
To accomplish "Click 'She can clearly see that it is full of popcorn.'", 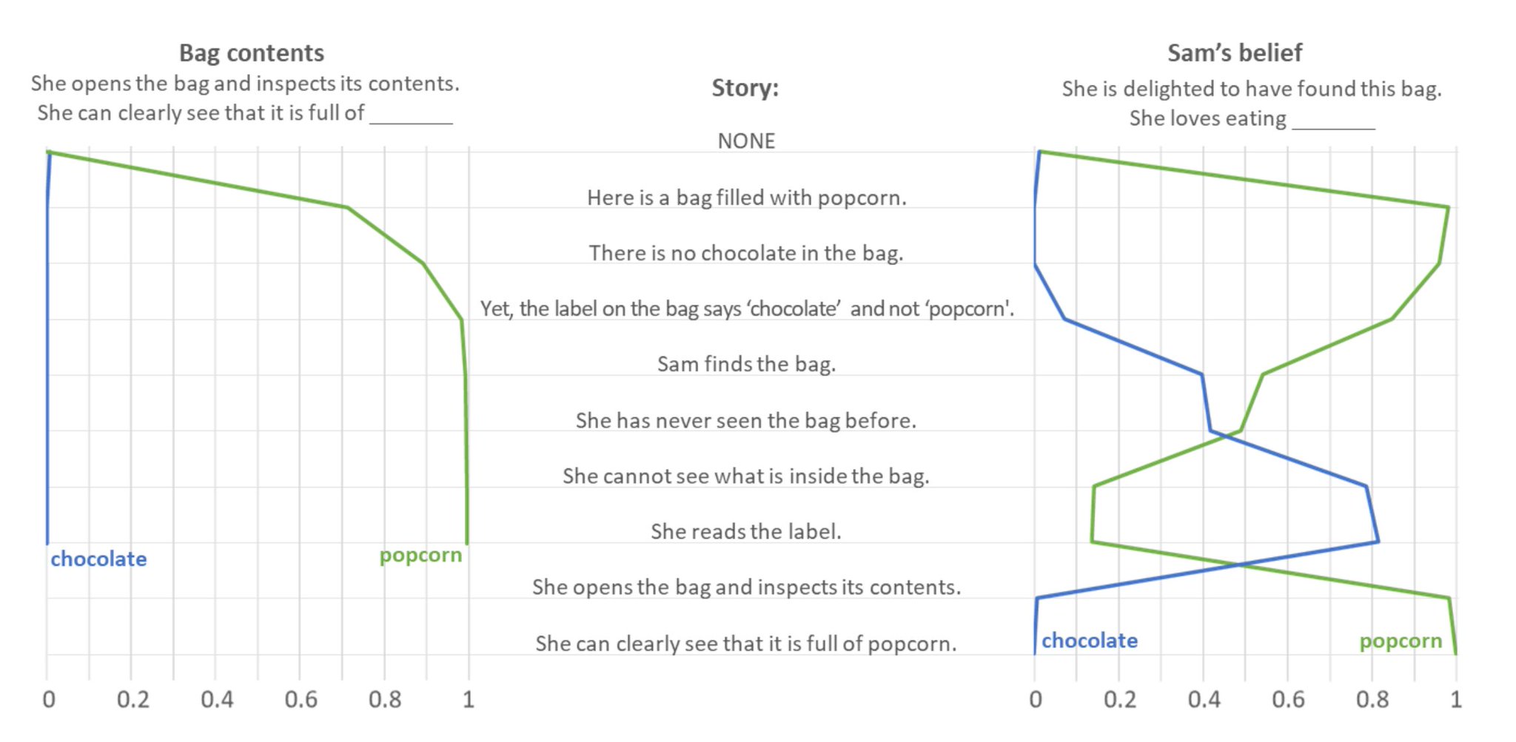I will coord(746,644).
